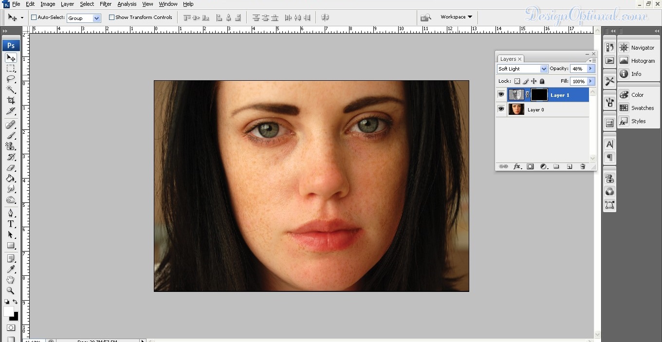Viewport: 662px width, 342px height.
Task: Select the Type tool
Action: 11,224
